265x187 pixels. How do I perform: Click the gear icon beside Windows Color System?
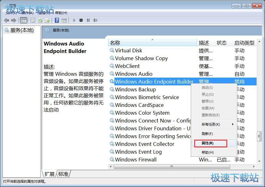[112, 113]
